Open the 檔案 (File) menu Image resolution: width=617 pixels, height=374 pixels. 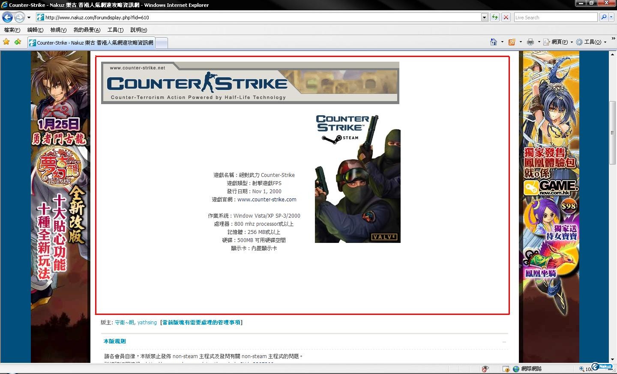12,30
